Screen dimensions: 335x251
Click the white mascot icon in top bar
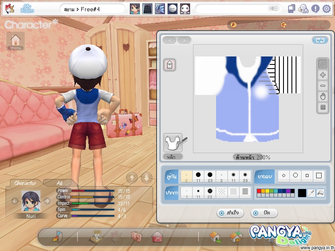[x=185, y=9]
